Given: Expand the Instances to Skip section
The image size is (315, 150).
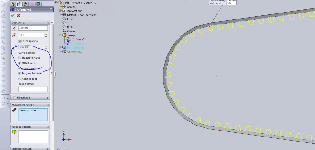Looking at the screenshot, I should tap(48, 149).
